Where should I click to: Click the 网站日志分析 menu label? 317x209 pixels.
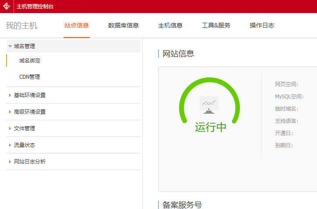pos(30,161)
